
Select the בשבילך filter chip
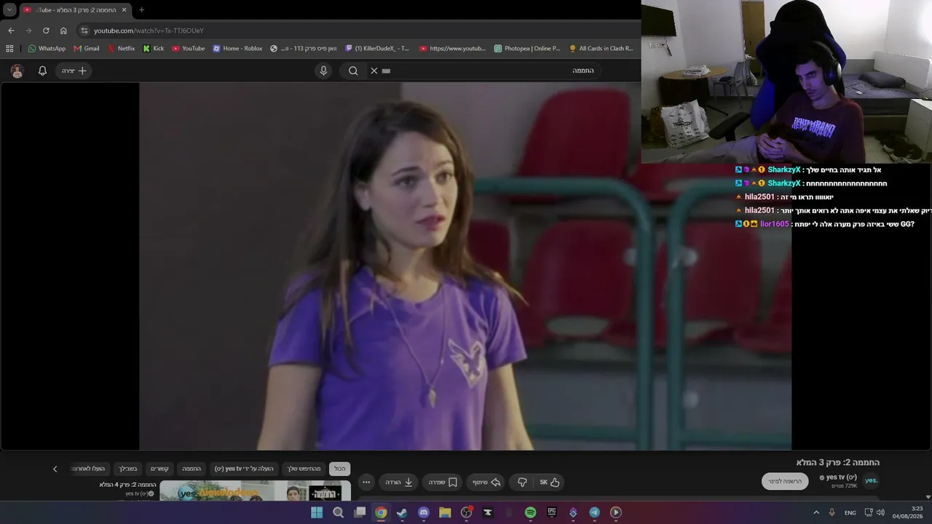127,469
